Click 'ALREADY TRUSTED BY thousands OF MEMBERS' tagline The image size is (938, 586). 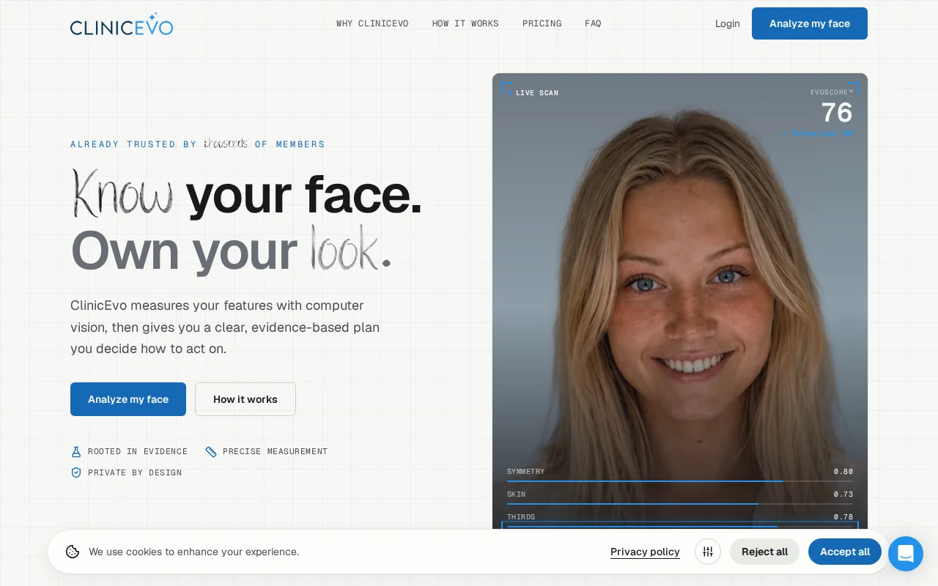[198, 144]
